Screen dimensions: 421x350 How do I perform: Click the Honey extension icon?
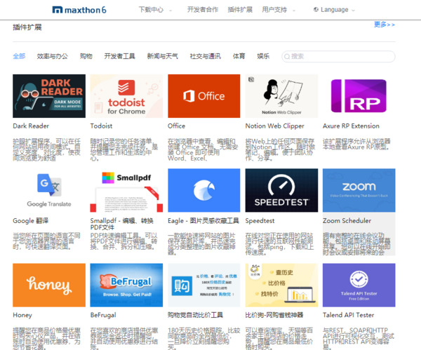click(48, 285)
